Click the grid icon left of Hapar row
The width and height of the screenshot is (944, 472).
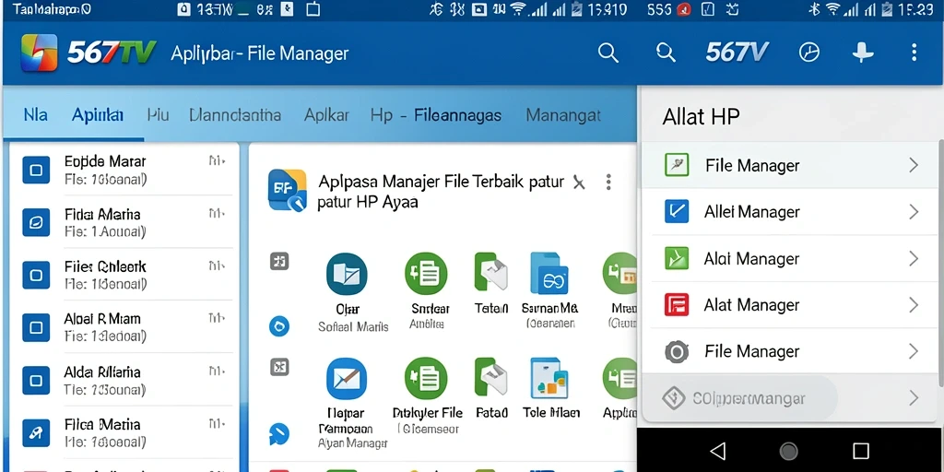pyautogui.click(x=279, y=367)
